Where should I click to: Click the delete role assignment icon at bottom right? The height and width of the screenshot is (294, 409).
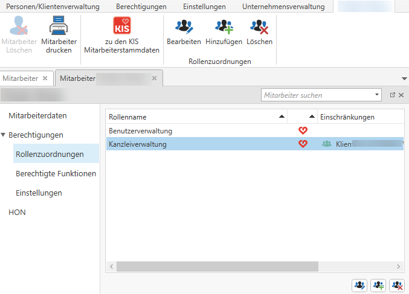click(397, 285)
